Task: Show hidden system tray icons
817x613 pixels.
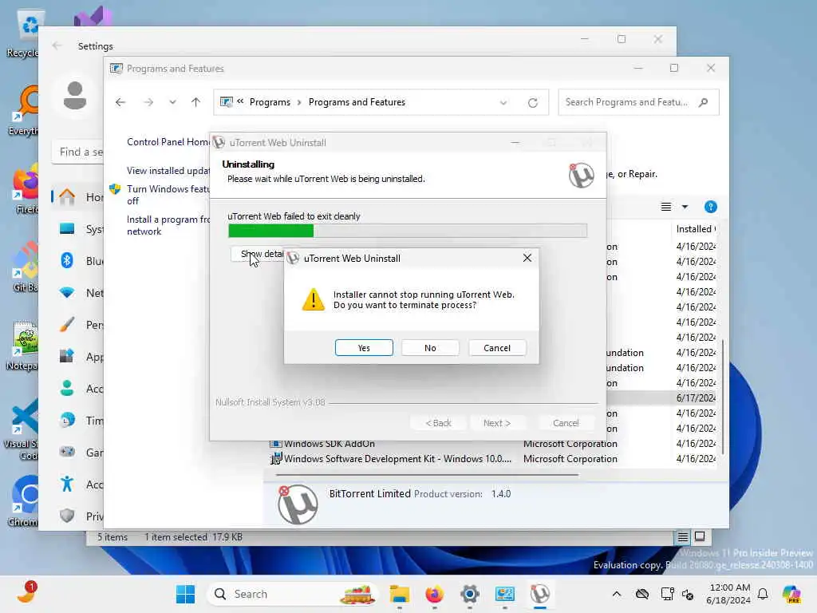Action: 617,594
